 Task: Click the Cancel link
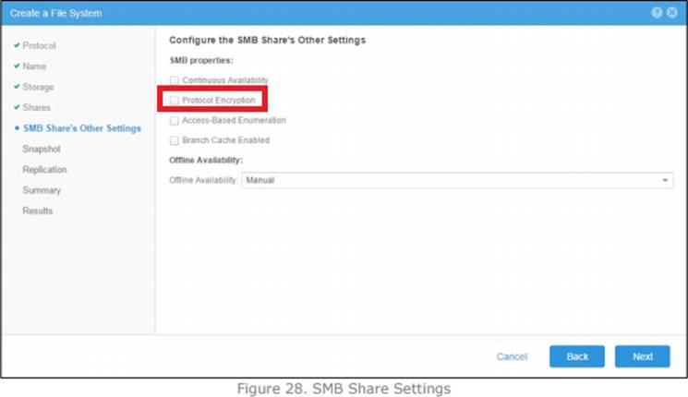click(x=512, y=356)
